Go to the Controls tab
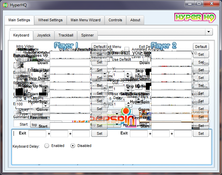The image size is (222, 175). pos(115,20)
